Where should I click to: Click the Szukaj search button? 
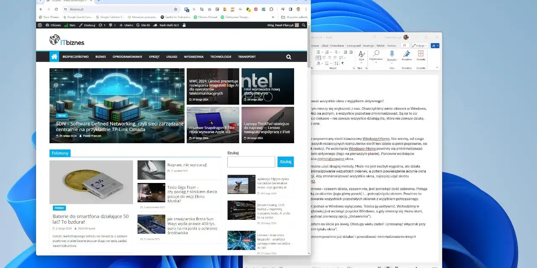click(286, 162)
